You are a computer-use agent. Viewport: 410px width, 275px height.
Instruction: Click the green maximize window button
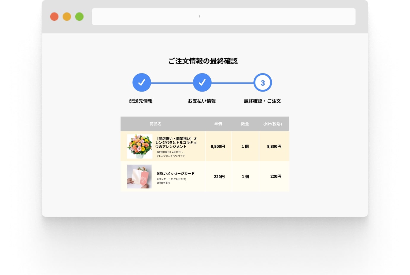(79, 17)
